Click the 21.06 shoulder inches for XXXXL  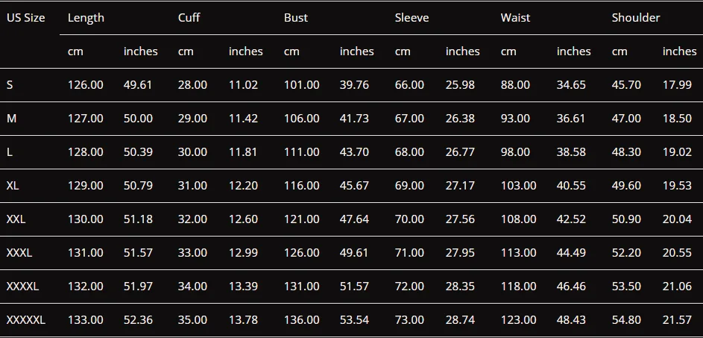(x=677, y=287)
